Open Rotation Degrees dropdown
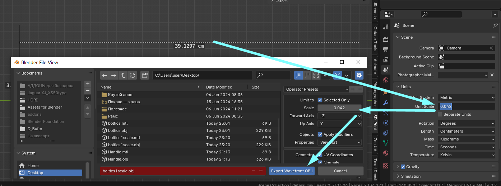The height and width of the screenshot is (186, 501). click(467, 123)
